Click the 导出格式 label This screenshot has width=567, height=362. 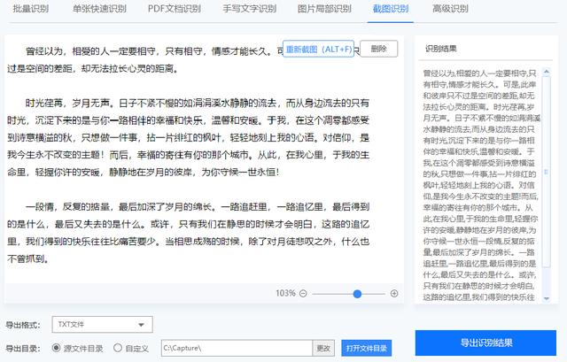pos(22,325)
